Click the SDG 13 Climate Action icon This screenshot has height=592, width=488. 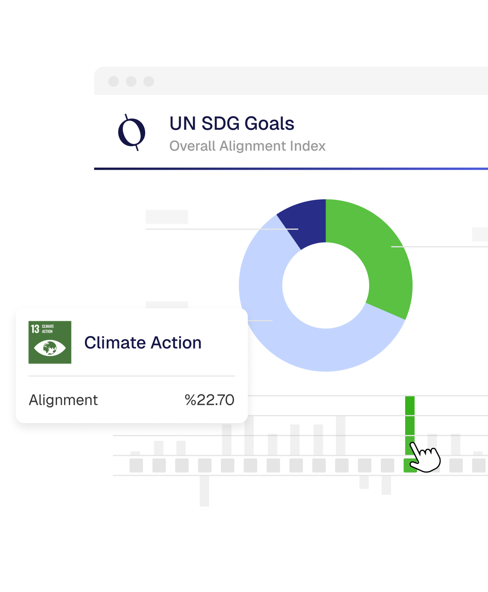tap(50, 342)
